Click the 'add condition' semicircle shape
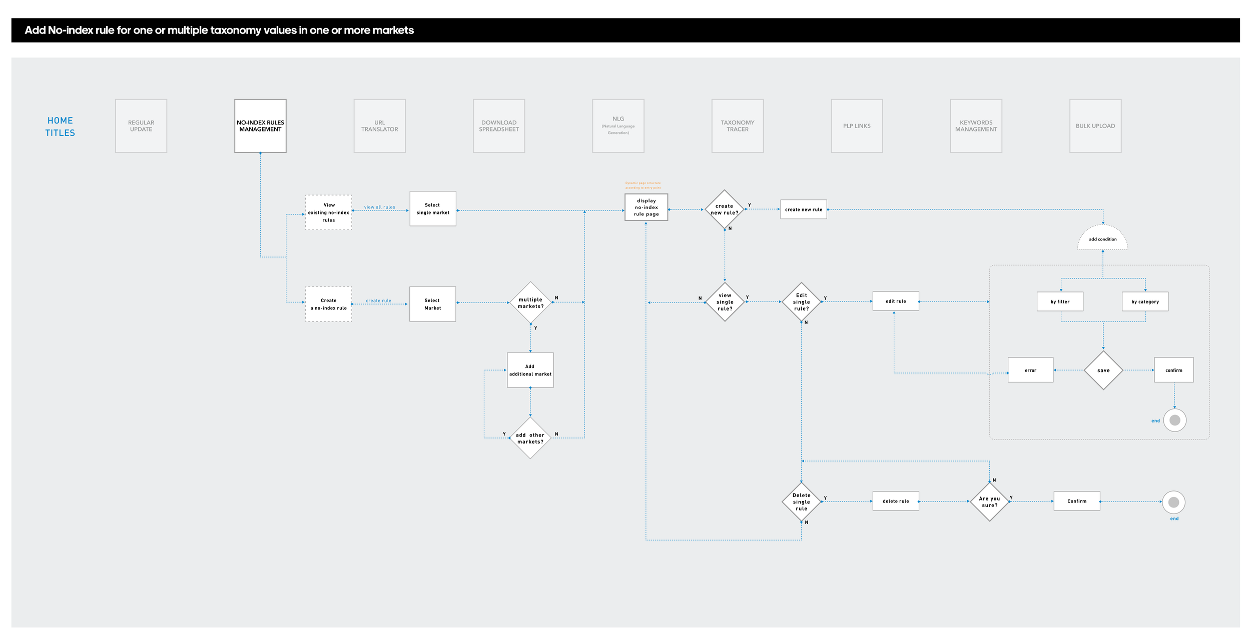This screenshot has width=1251, height=639. click(1102, 238)
